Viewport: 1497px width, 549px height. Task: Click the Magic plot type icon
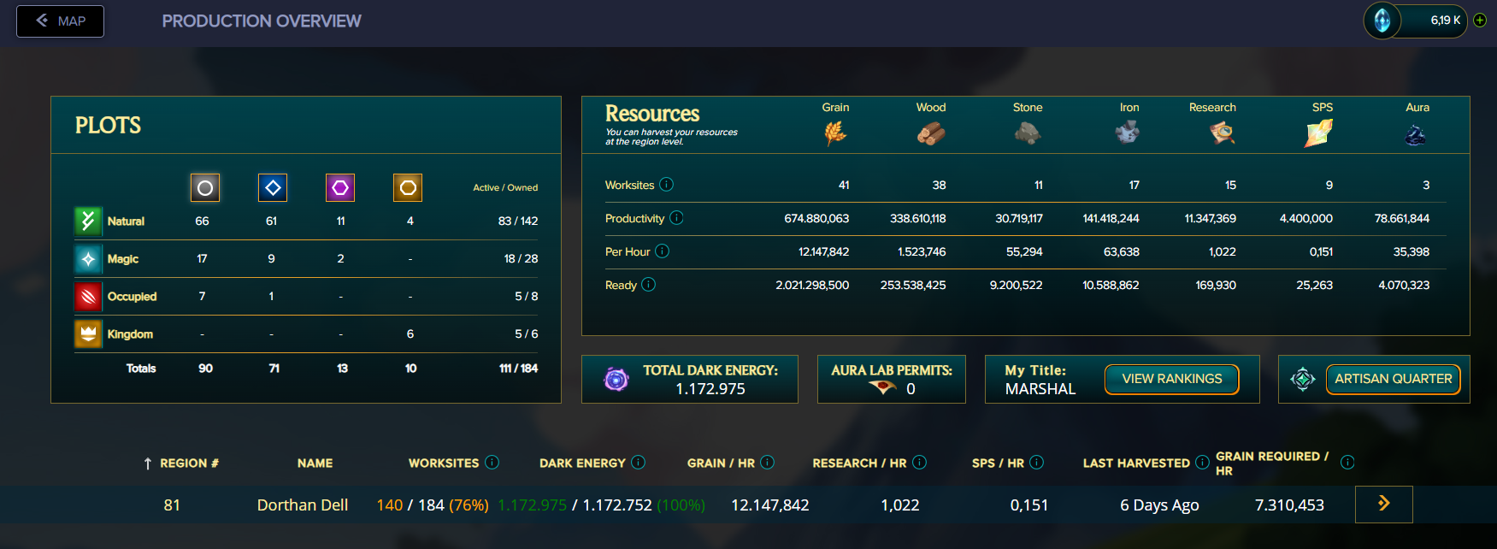[88, 259]
